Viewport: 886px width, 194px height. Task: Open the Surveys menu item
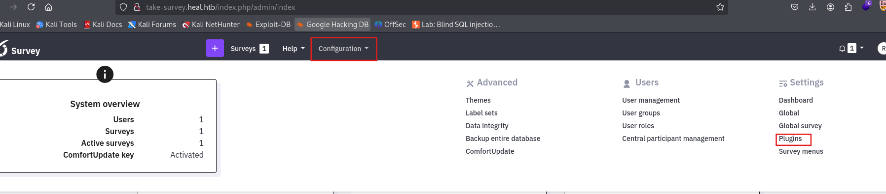click(x=250, y=49)
